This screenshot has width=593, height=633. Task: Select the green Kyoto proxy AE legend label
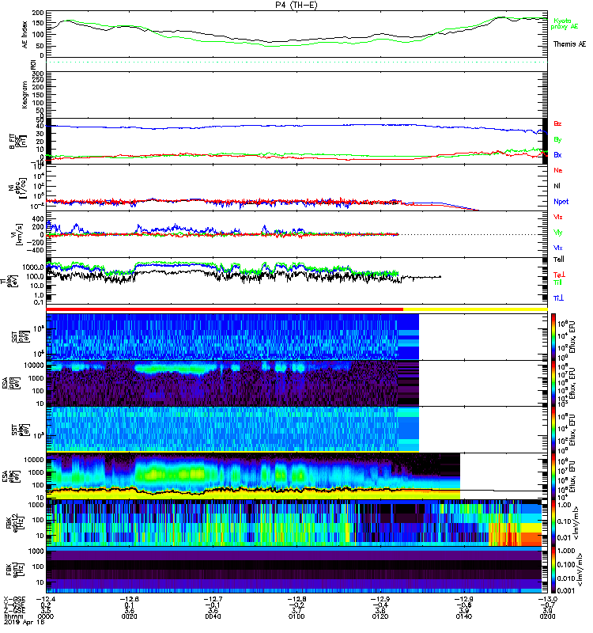(x=564, y=24)
